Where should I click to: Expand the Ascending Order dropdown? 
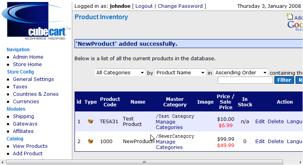tap(241, 73)
